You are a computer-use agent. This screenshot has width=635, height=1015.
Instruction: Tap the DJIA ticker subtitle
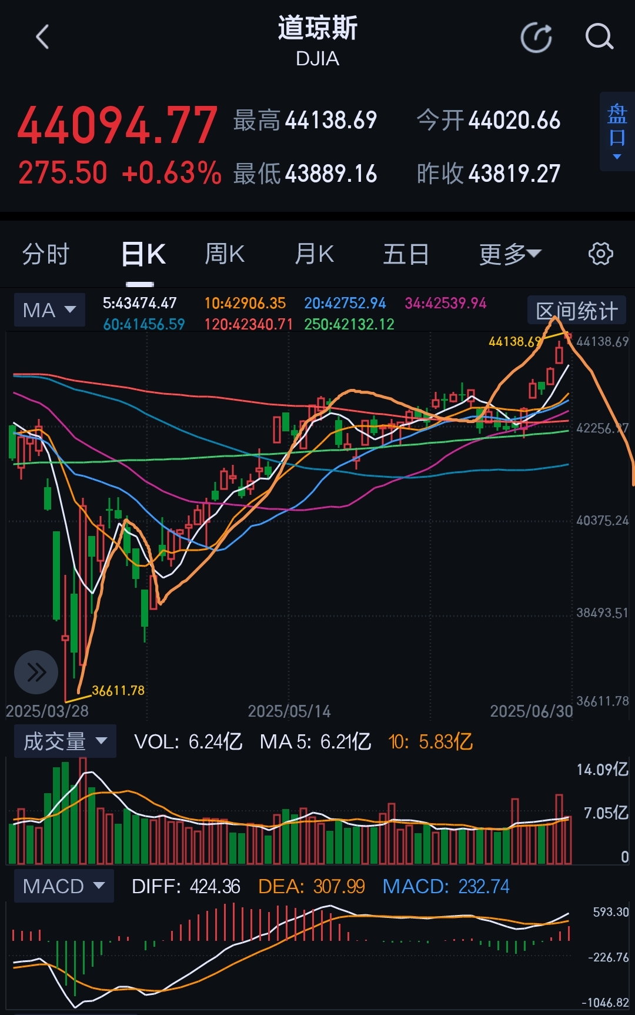pos(317,59)
